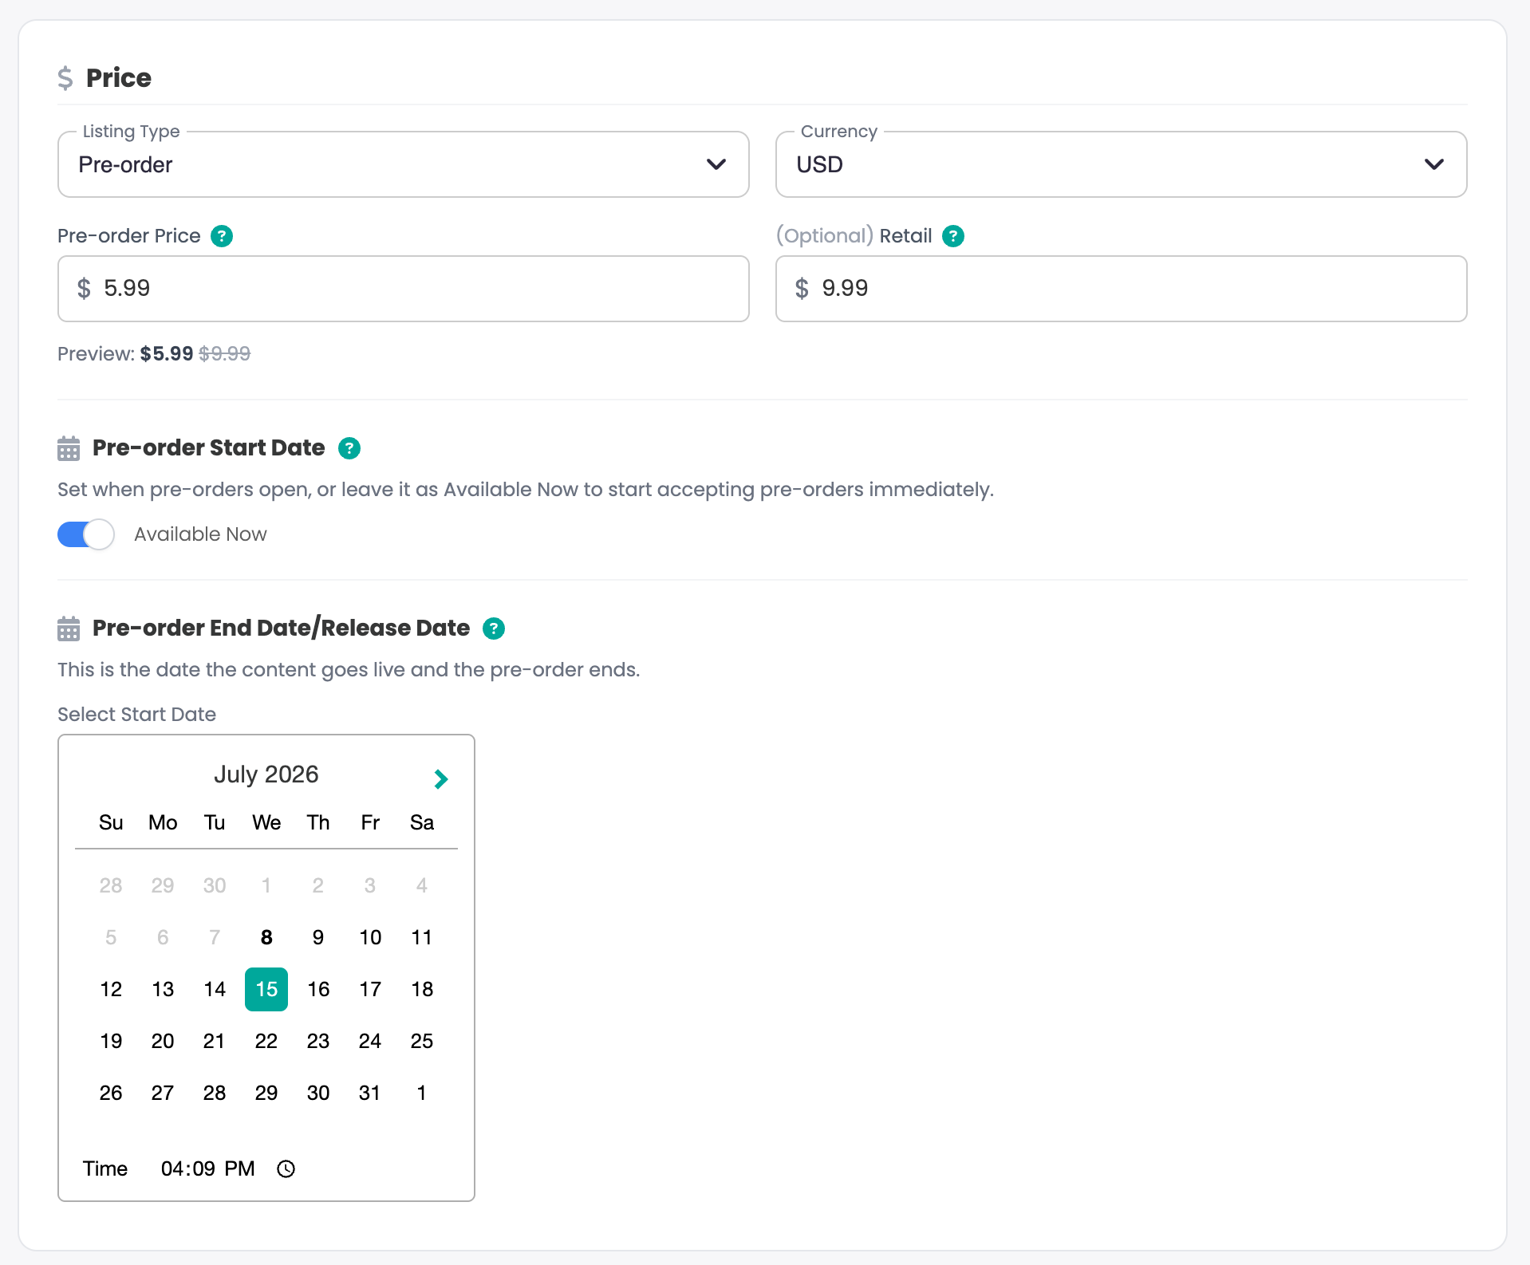The height and width of the screenshot is (1265, 1530).
Task: Select July 9 in the calendar
Action: 318,937
